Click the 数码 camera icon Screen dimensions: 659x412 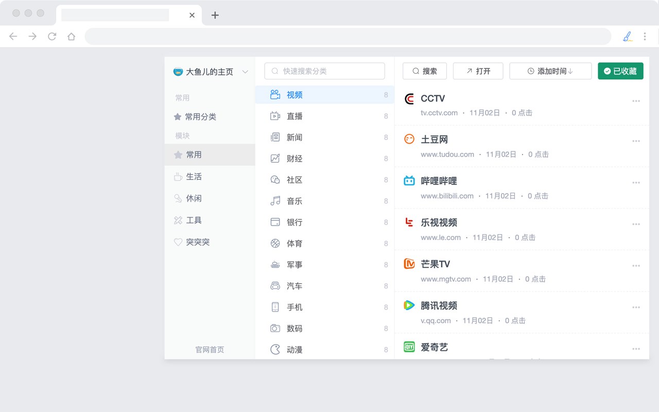click(275, 328)
